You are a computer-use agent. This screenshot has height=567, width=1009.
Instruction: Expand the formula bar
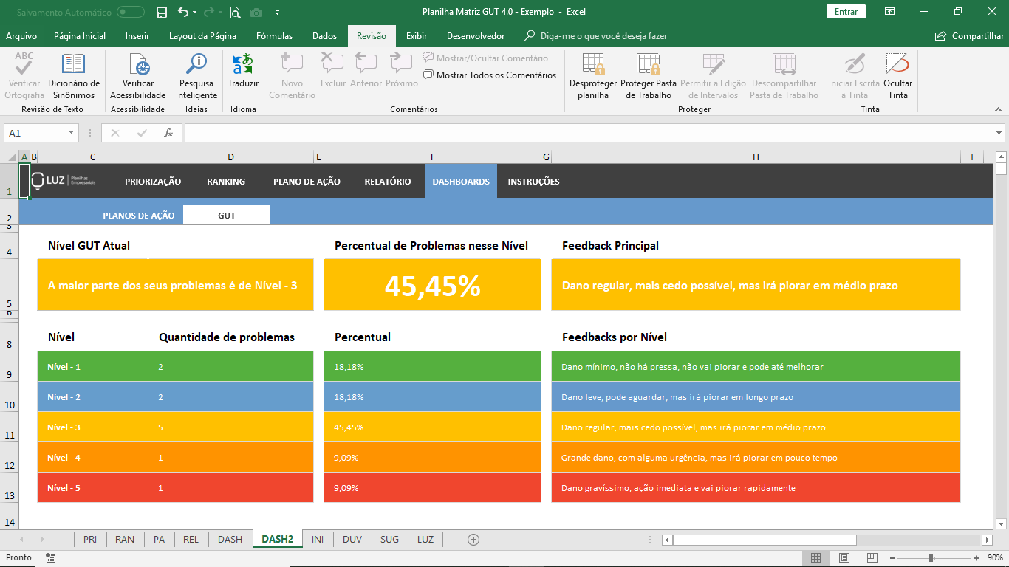pyautogui.click(x=999, y=133)
